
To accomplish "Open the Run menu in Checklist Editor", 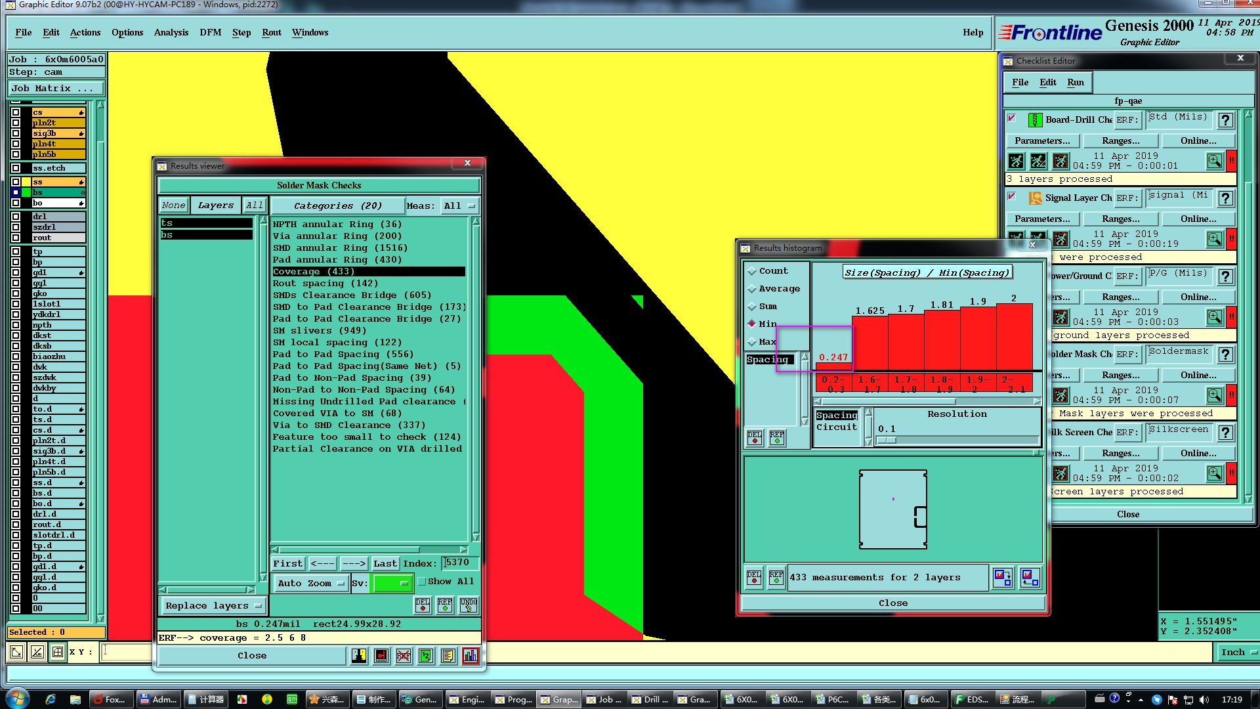I will tap(1075, 82).
